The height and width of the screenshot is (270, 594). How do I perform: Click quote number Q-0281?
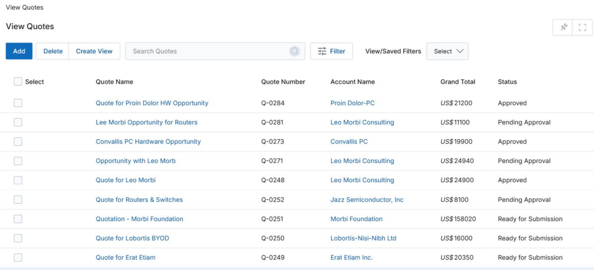pos(272,122)
